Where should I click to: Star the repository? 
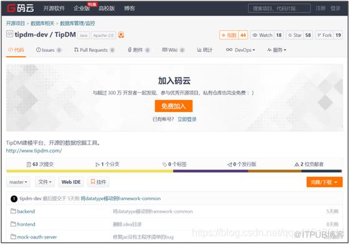(x=294, y=35)
